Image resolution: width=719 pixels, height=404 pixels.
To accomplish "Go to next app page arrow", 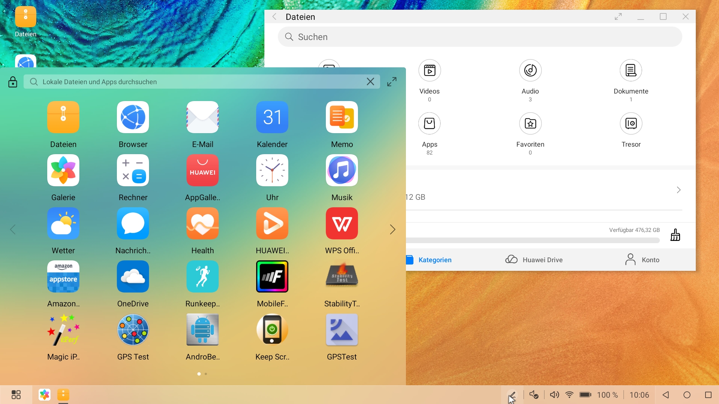I will [392, 229].
